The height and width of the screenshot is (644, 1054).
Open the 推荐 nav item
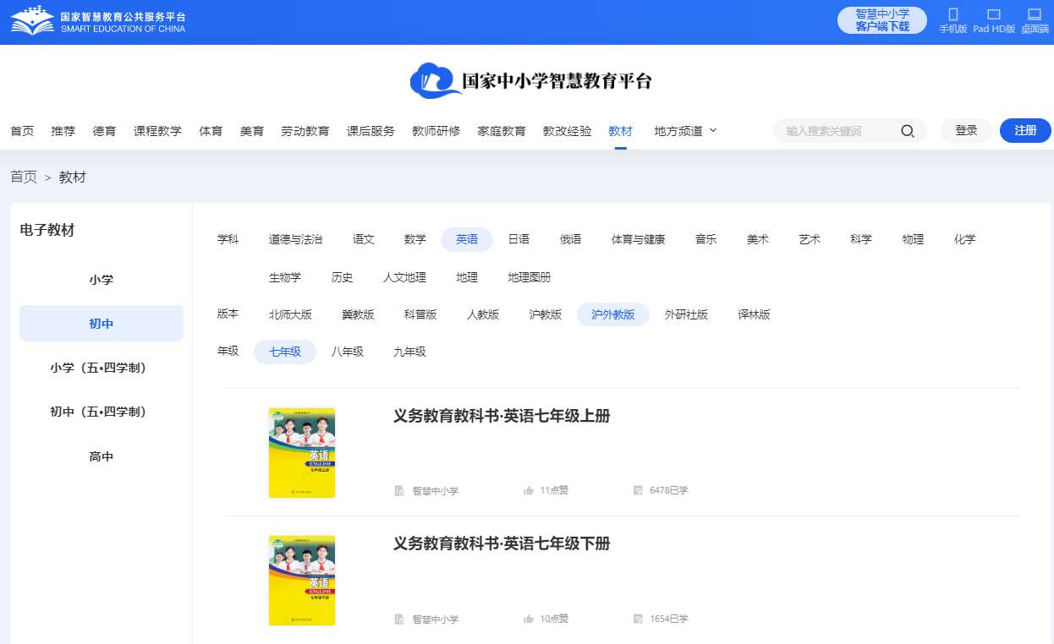pyautogui.click(x=63, y=131)
